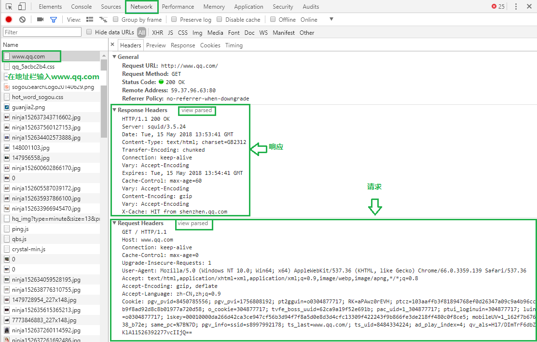Filter requests by CSS type
Screen dimensions: 537x342
click(x=183, y=32)
